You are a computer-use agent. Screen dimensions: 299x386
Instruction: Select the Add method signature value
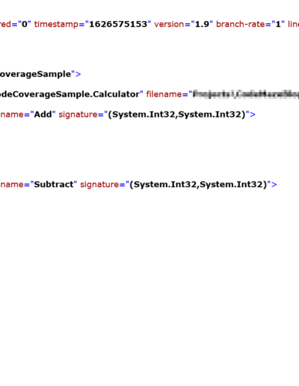click(177, 114)
